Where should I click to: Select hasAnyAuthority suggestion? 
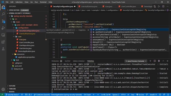click(x=129, y=50)
